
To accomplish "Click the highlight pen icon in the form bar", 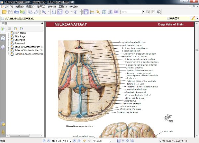I will 194,18.
